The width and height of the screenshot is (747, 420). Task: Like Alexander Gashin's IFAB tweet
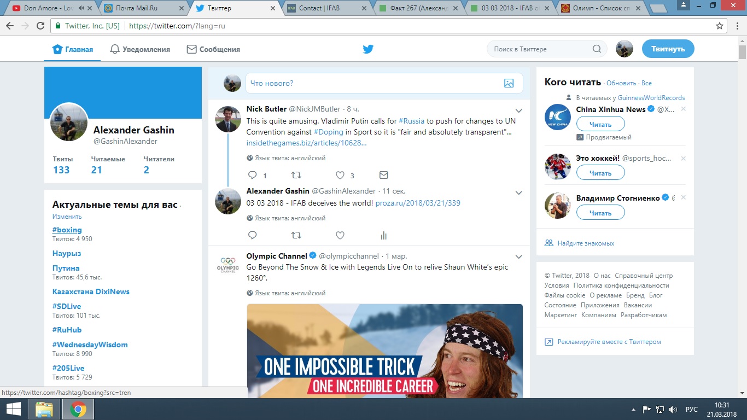tap(340, 235)
